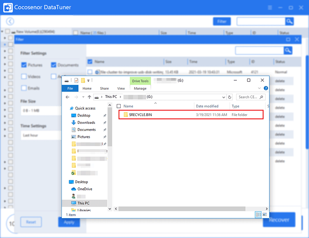The image size is (309, 238).
Task: Close the Filter dialog with X
Action: (x=297, y=40)
